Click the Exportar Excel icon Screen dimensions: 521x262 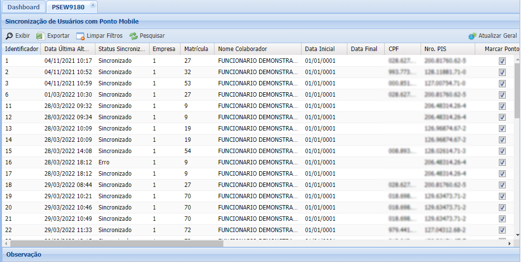click(x=40, y=36)
